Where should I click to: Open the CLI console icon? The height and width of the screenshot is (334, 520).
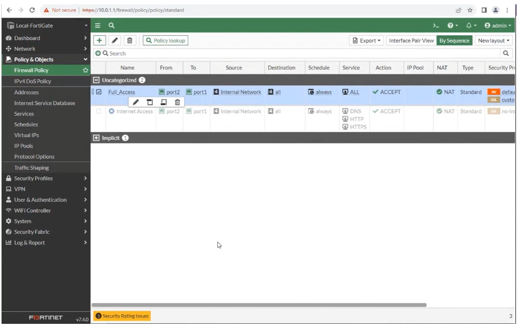436,26
